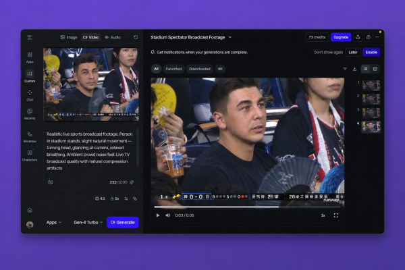
Task: Switch to the Video generation tab
Action: [x=90, y=38]
